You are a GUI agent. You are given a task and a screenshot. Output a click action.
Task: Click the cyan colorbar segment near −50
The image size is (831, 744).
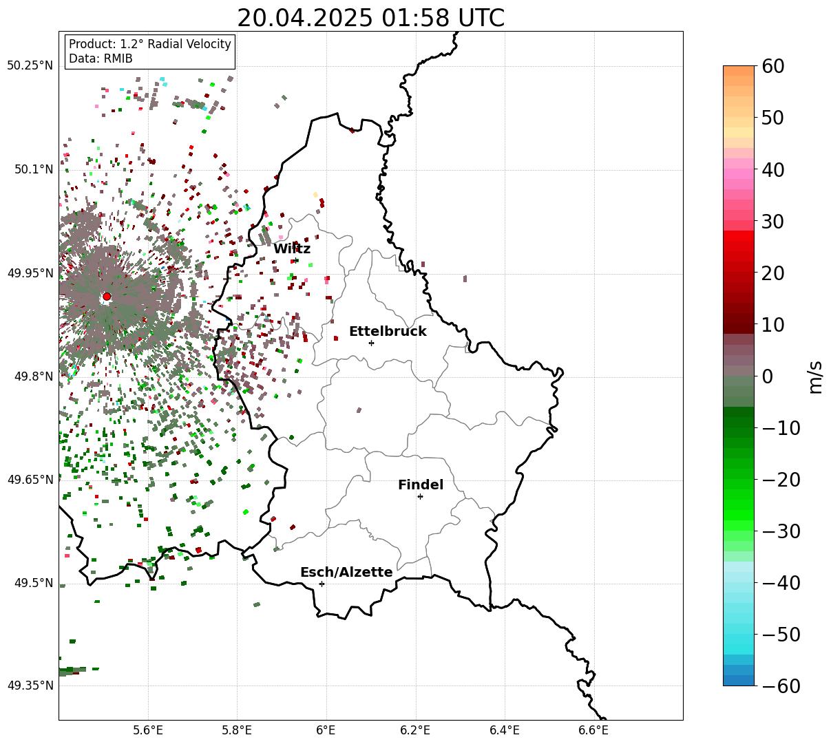click(739, 639)
